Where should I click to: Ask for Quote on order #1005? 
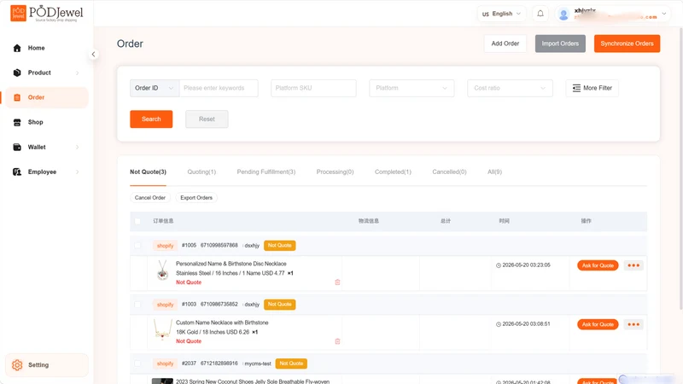tap(598, 265)
